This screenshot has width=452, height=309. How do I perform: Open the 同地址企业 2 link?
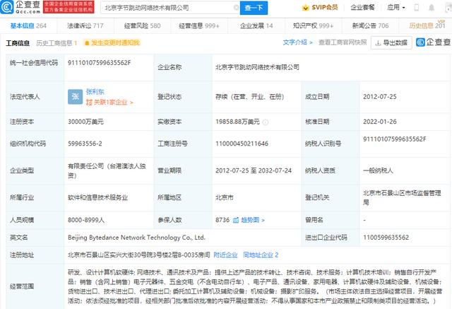click(x=261, y=255)
